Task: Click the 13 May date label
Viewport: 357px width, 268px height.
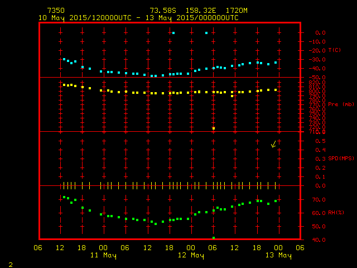Action: coord(278,255)
